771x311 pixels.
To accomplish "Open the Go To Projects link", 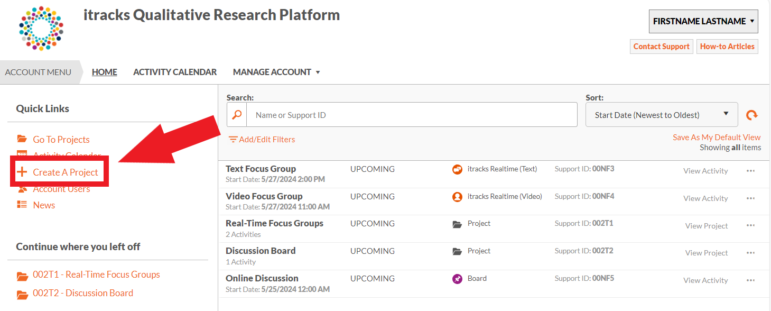I will (61, 140).
